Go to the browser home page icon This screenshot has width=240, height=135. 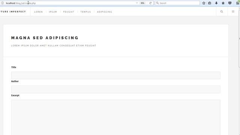coord(223,3)
